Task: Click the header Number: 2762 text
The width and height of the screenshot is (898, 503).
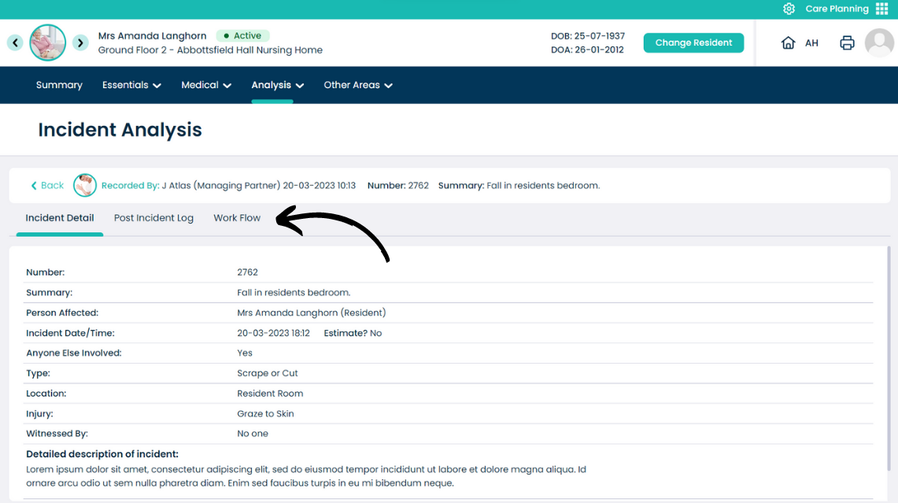Action: [398, 186]
